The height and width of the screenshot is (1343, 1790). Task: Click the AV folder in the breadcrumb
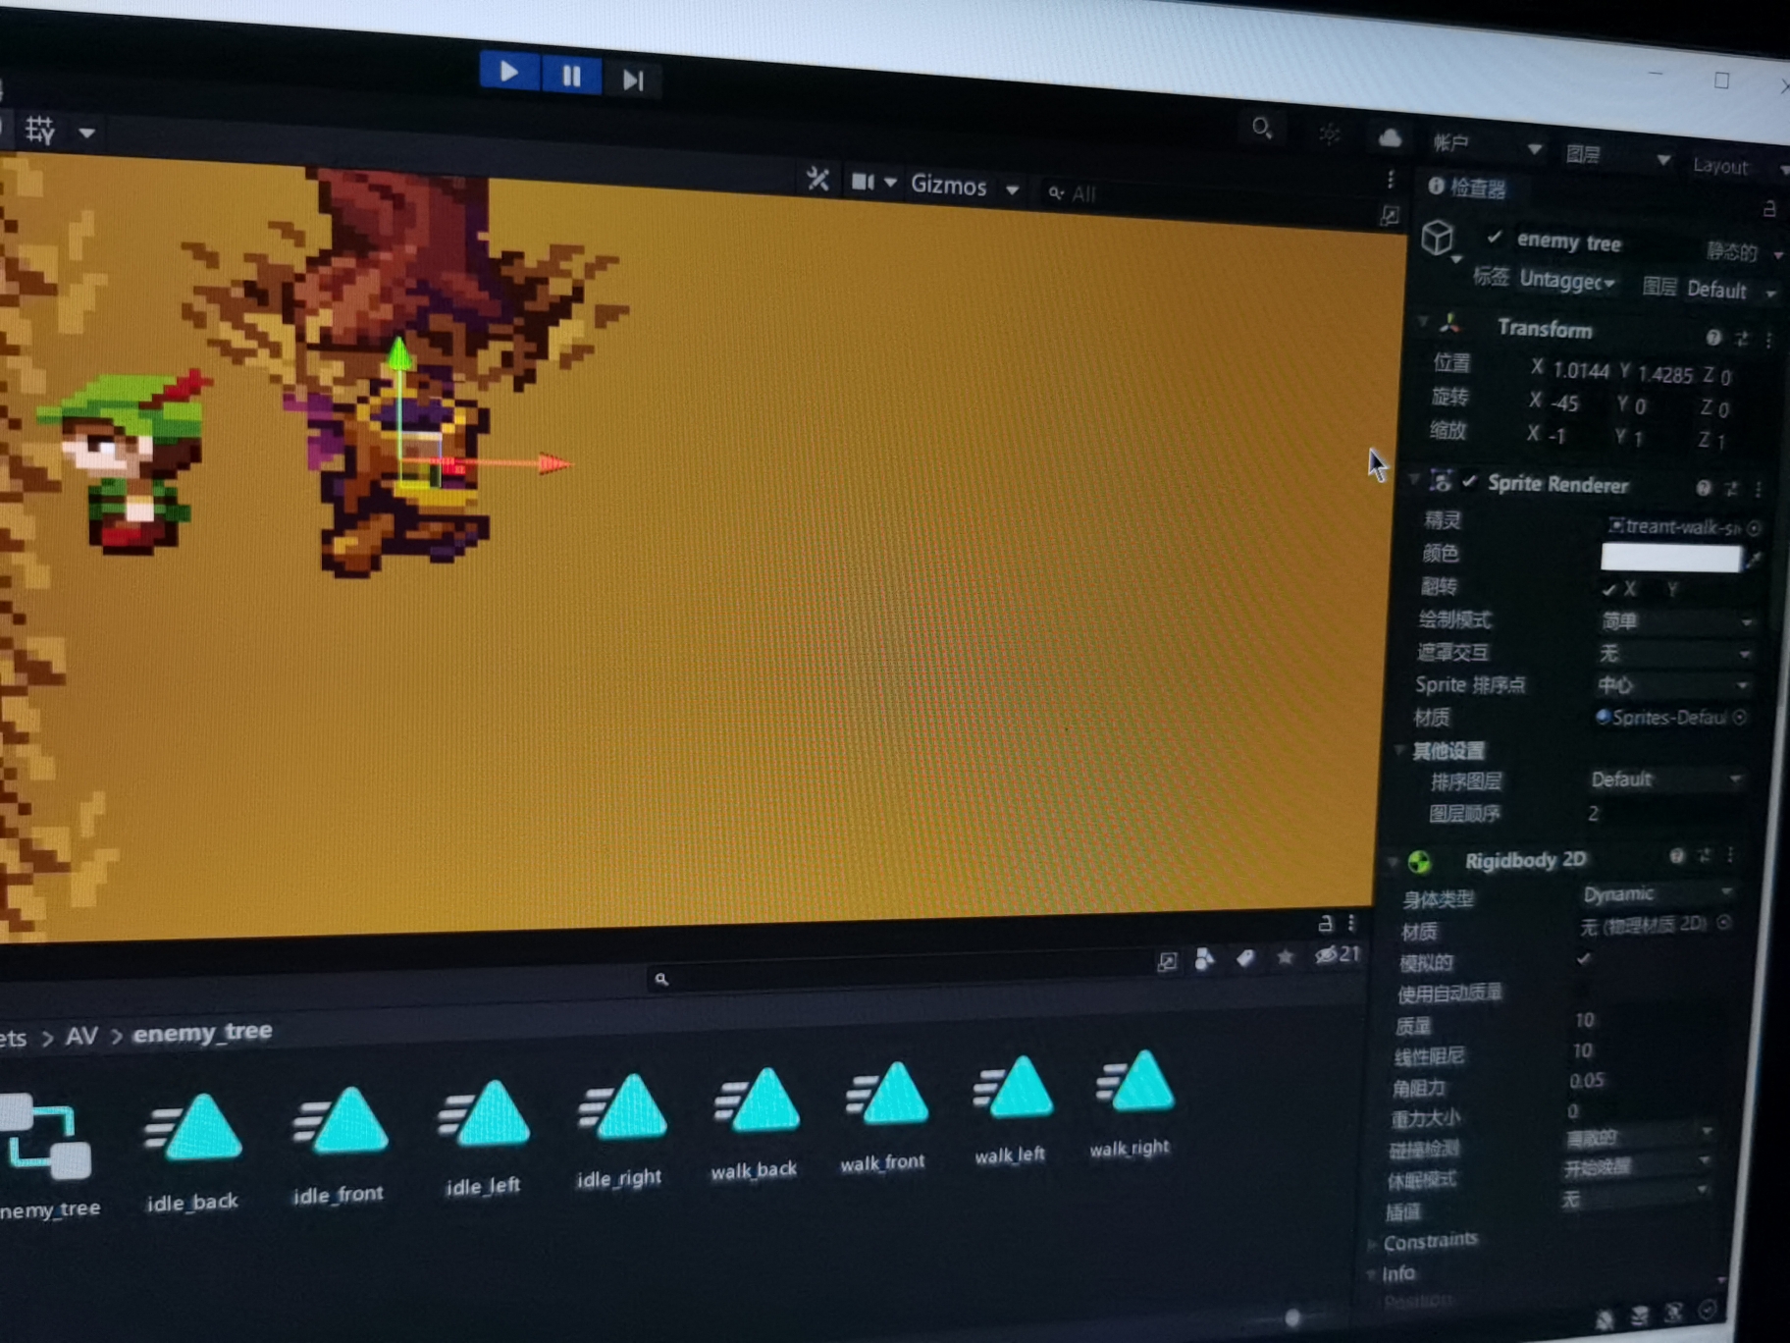coord(81,1036)
